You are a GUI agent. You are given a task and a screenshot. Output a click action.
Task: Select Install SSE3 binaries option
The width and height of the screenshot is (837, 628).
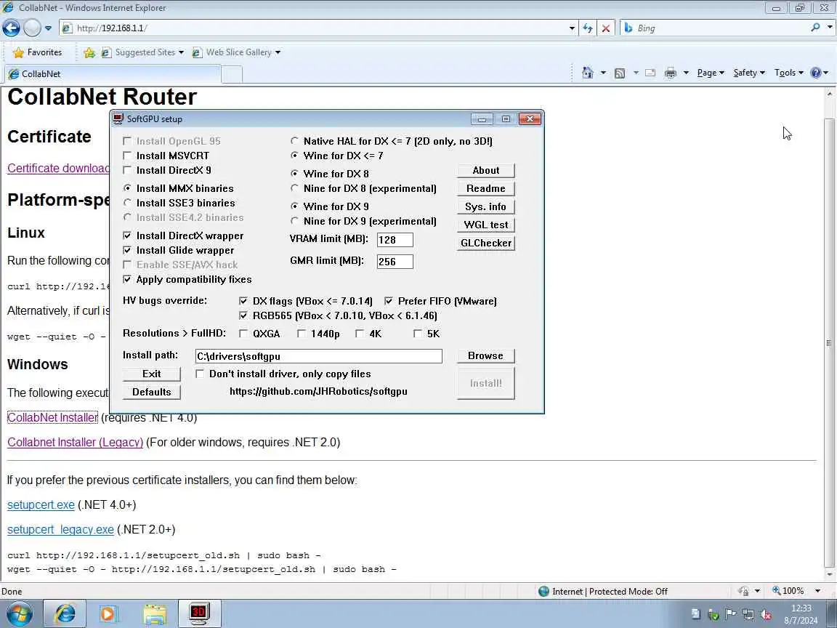coord(127,203)
